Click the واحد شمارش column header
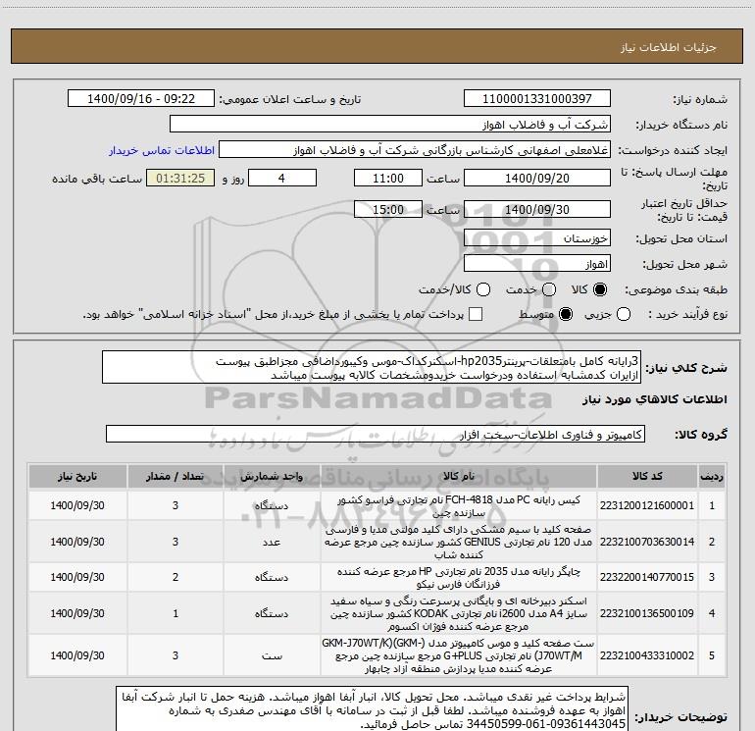755x731 pixels. pos(272,476)
